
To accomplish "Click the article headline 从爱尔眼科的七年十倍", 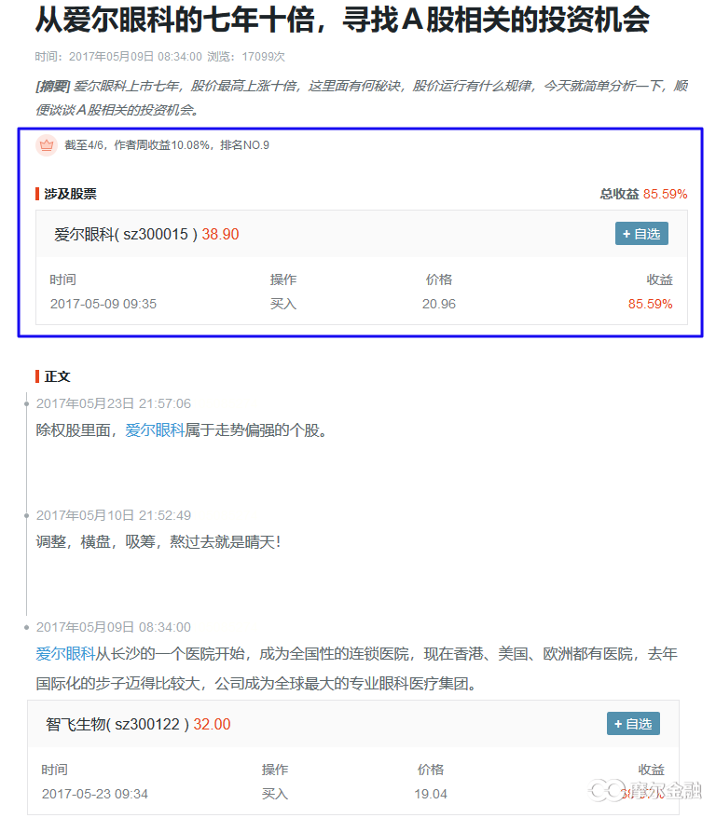I will coord(342,20).
